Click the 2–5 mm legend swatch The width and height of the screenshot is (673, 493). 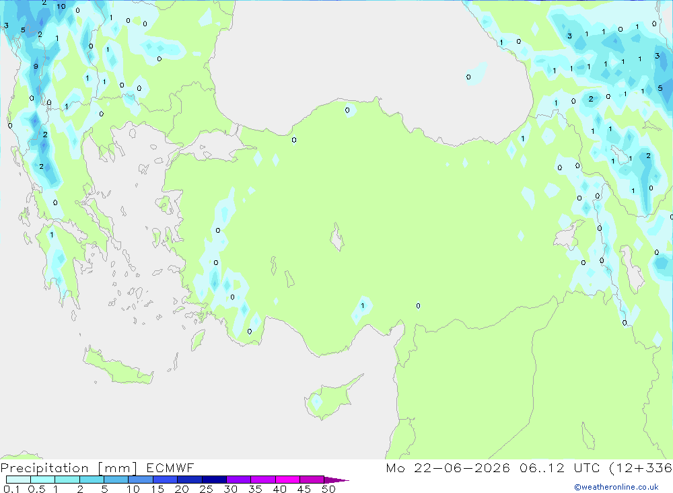coord(92,480)
